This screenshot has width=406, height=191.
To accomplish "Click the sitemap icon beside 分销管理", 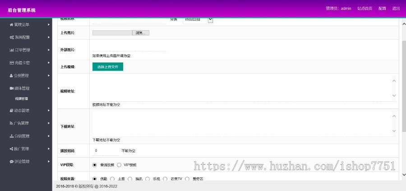I will click(x=12, y=136).
